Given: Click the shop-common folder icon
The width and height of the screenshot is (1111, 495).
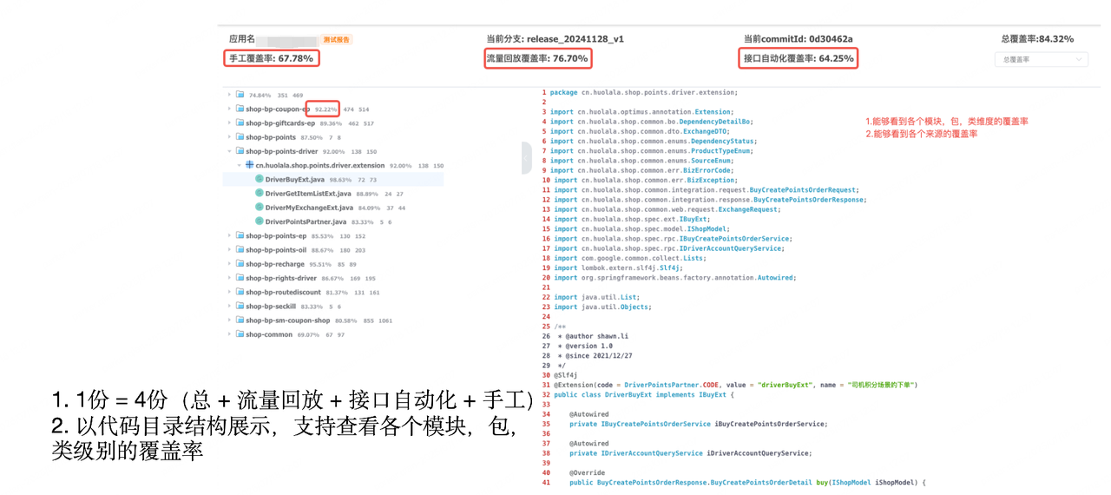Looking at the screenshot, I should pyautogui.click(x=239, y=334).
